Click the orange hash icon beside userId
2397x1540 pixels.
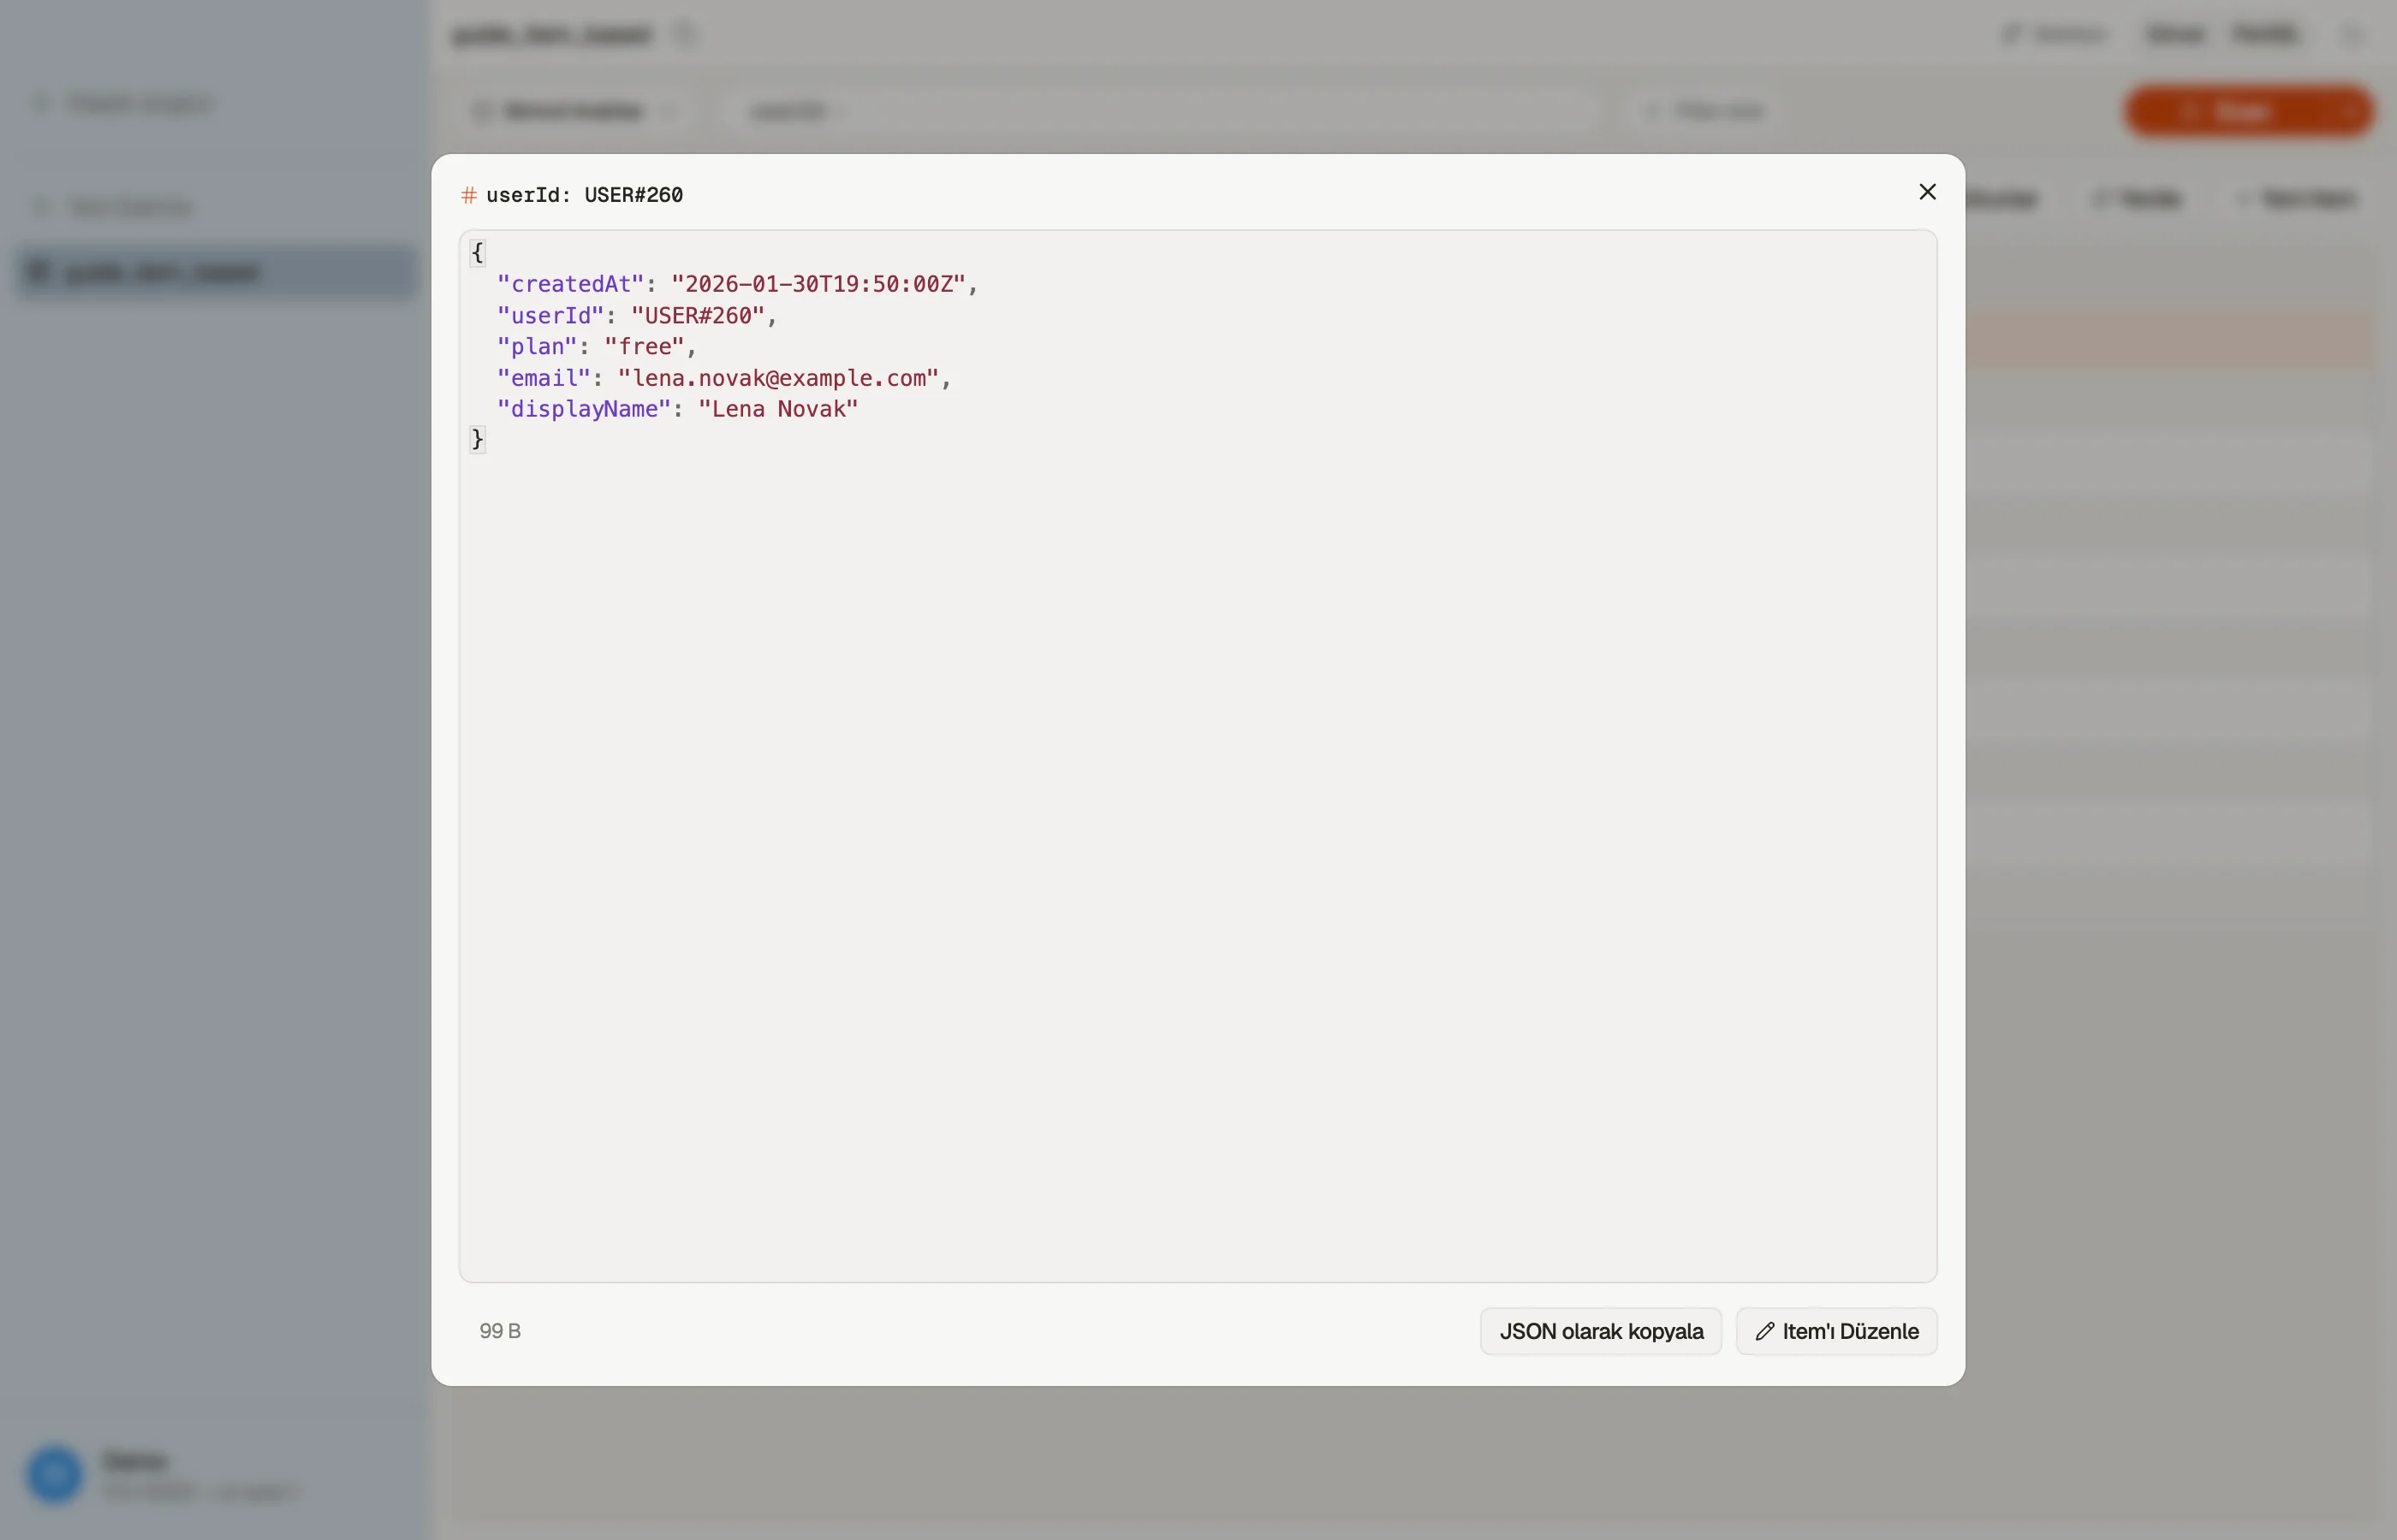[468, 195]
